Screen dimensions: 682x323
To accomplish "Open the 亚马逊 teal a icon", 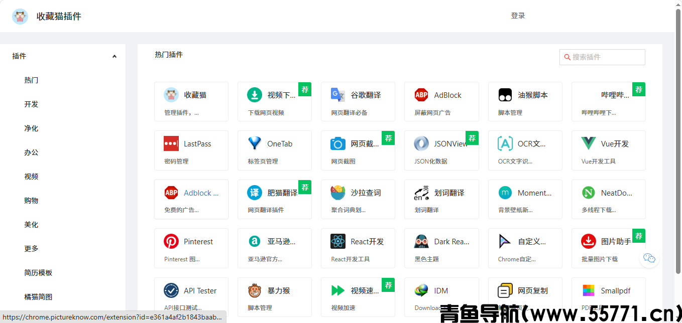I will [255, 241].
